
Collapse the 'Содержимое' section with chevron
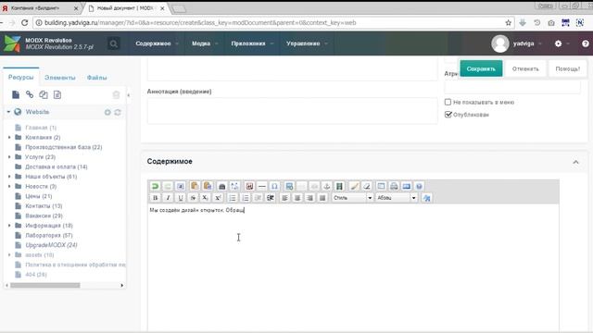[575, 162]
